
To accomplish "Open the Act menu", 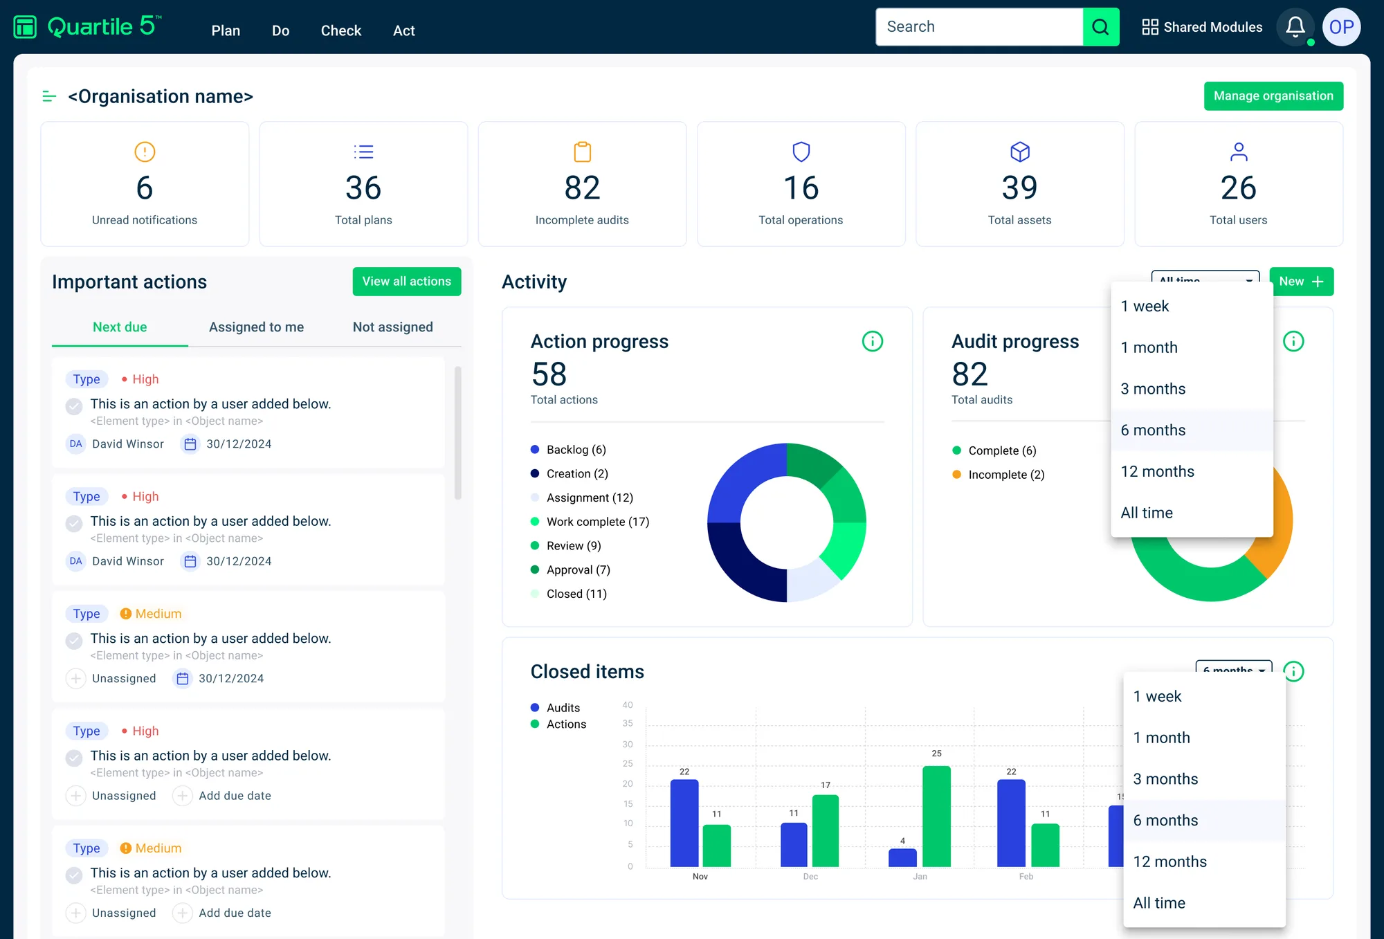I will 404,30.
